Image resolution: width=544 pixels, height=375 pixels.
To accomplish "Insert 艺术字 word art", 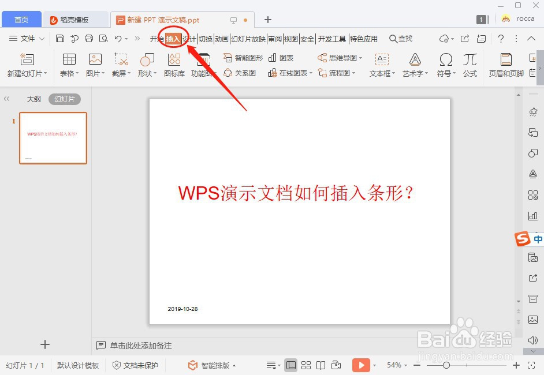I will [415, 65].
